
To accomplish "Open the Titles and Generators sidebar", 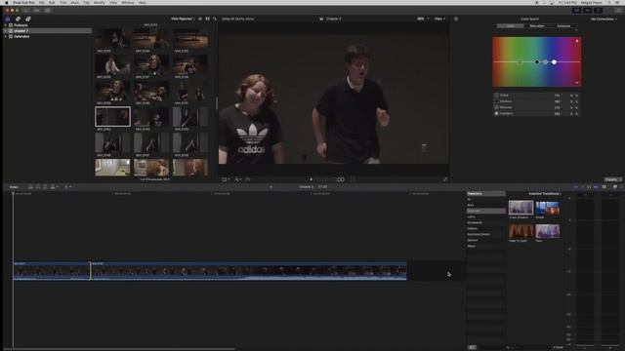I will [28, 19].
